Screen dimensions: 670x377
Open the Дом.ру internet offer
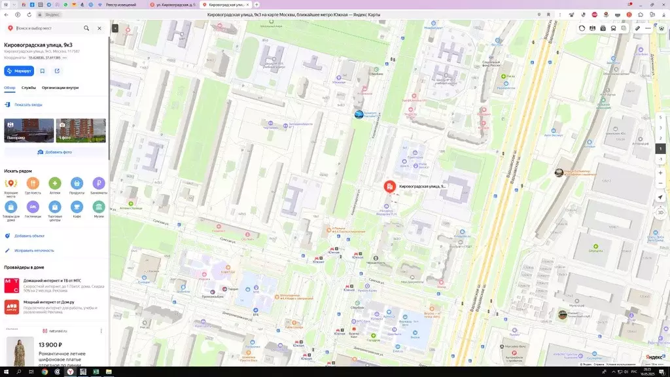point(55,307)
